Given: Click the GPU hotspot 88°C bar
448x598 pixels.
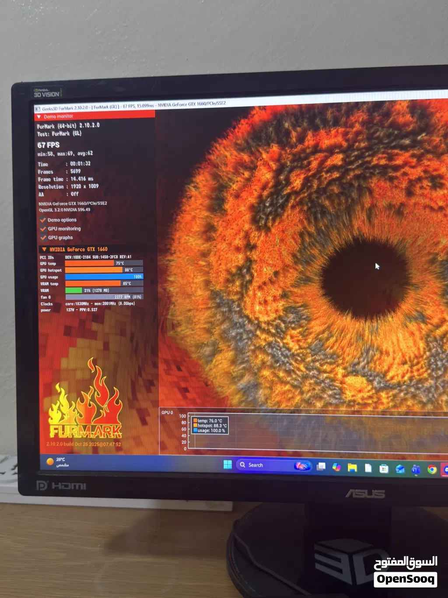Looking at the screenshot, I should (x=104, y=270).
